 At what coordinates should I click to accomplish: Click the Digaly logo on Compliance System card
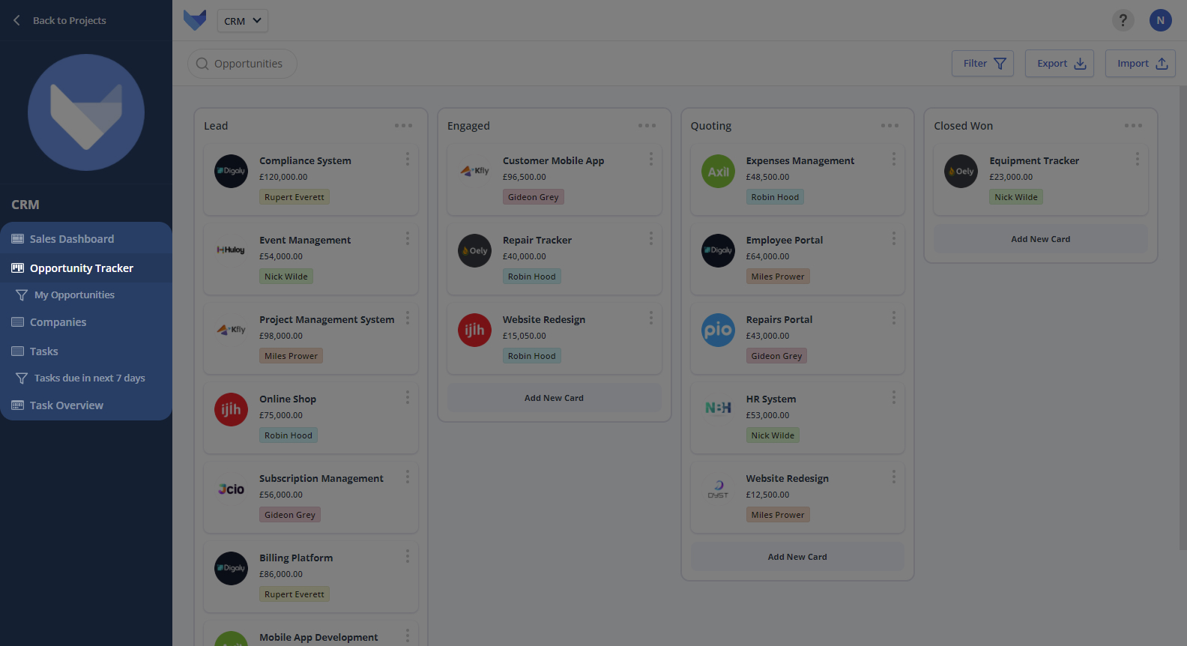[x=231, y=171]
